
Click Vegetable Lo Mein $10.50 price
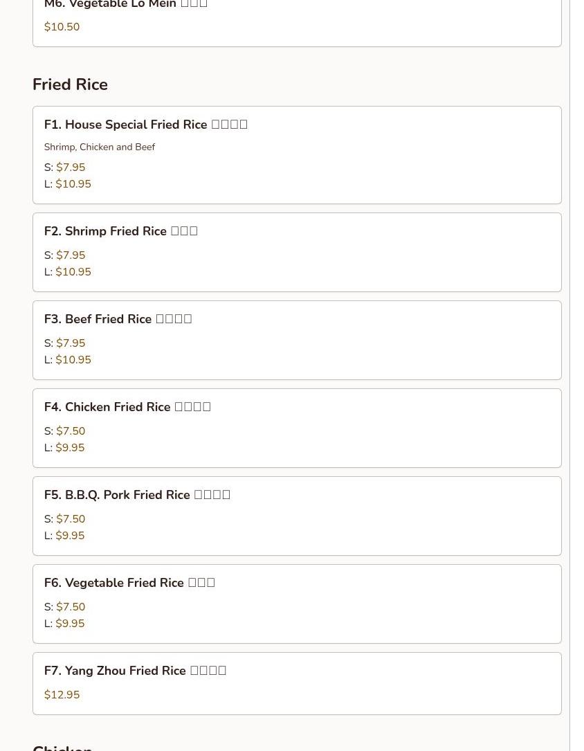click(x=62, y=27)
